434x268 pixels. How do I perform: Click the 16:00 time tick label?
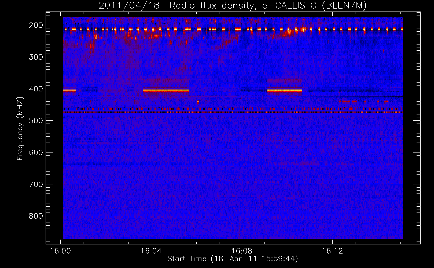(x=60, y=251)
